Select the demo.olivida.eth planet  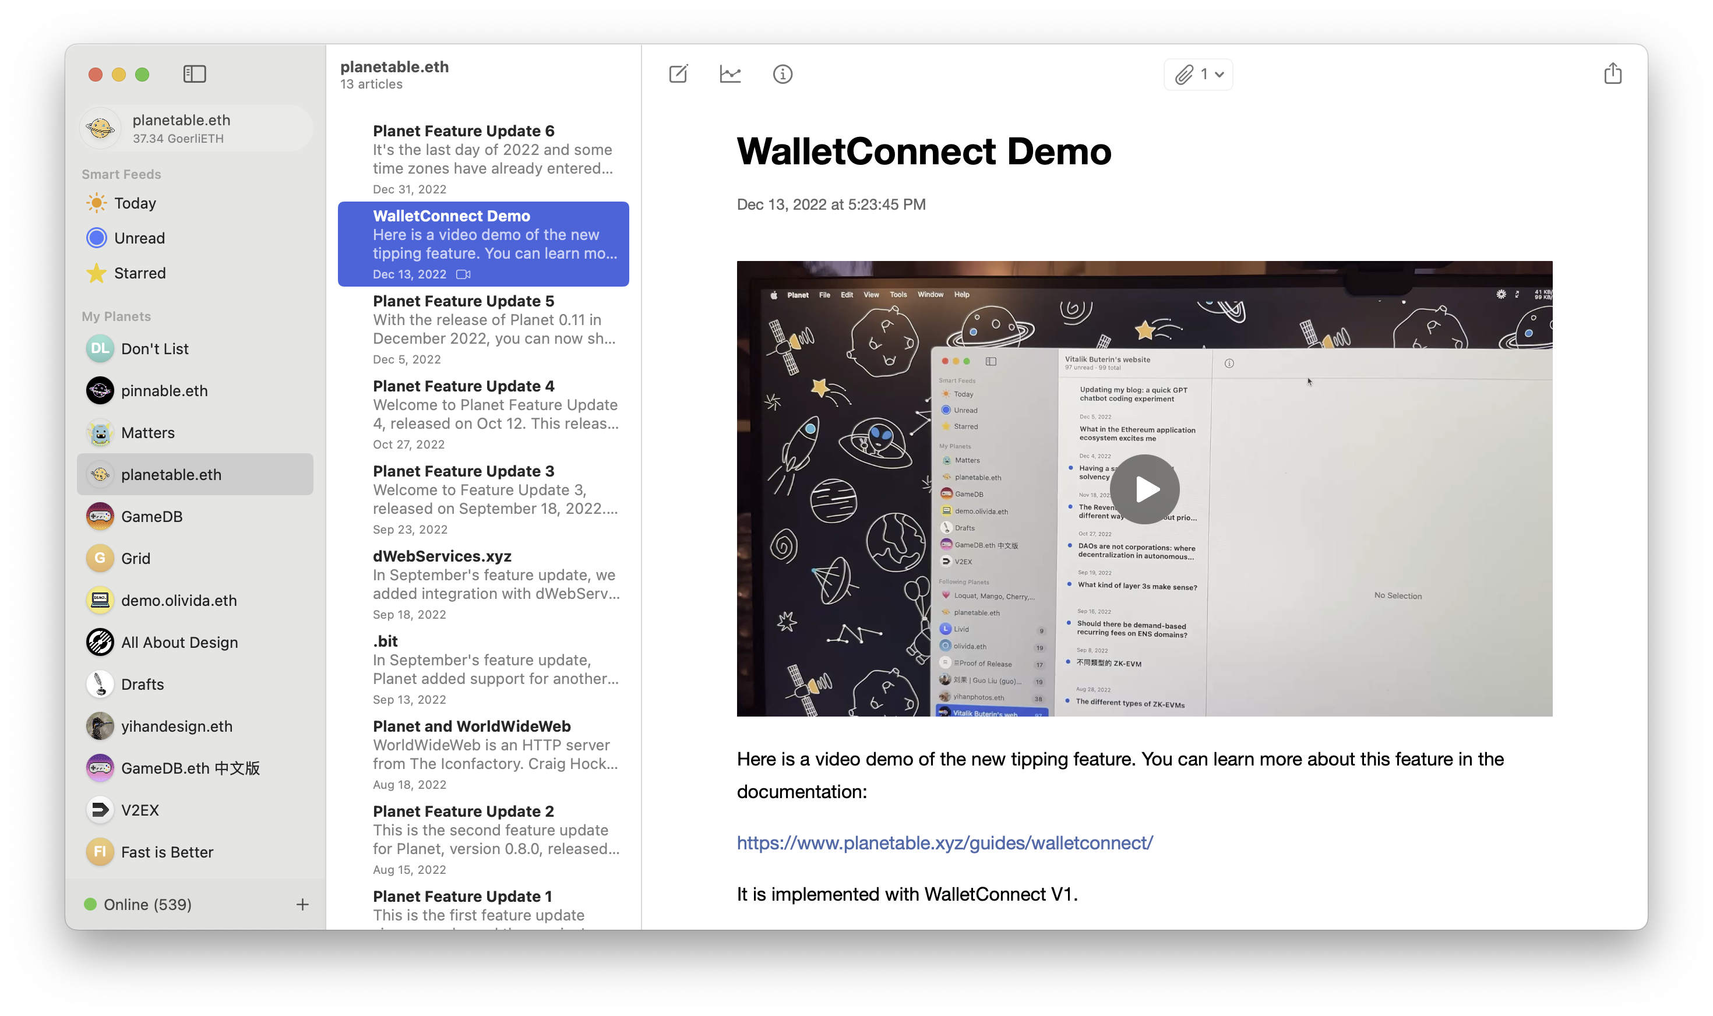point(195,601)
